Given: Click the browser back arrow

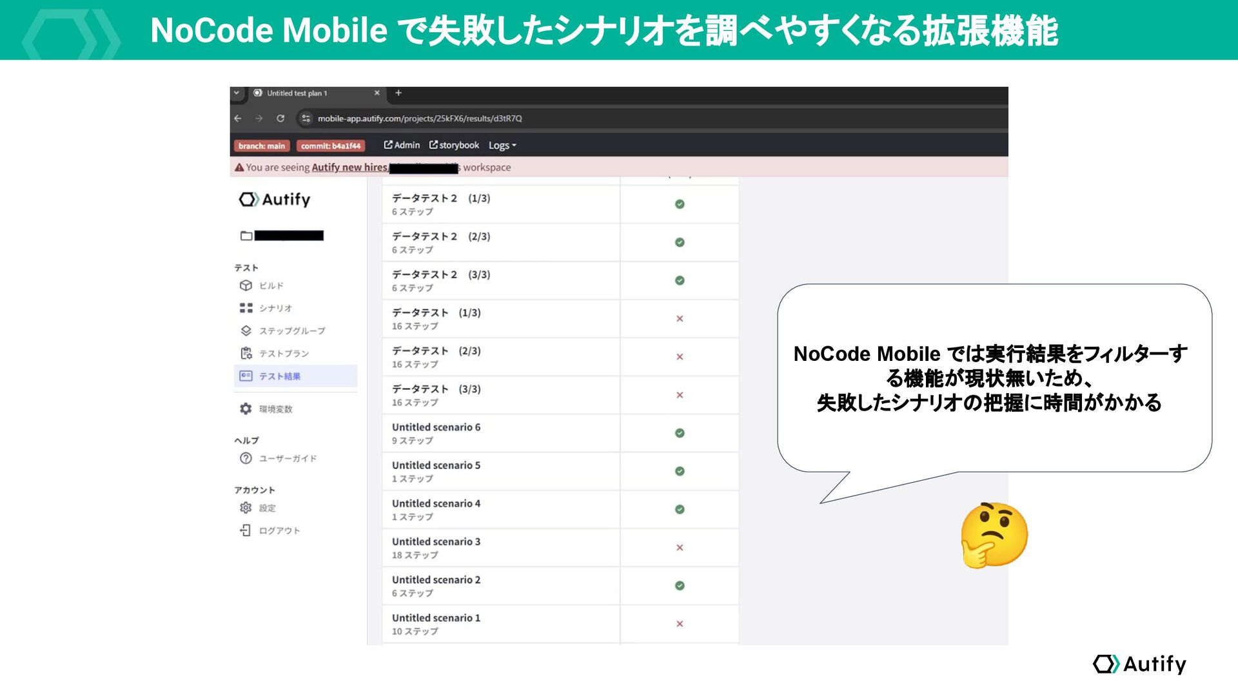Looking at the screenshot, I should click(x=238, y=119).
